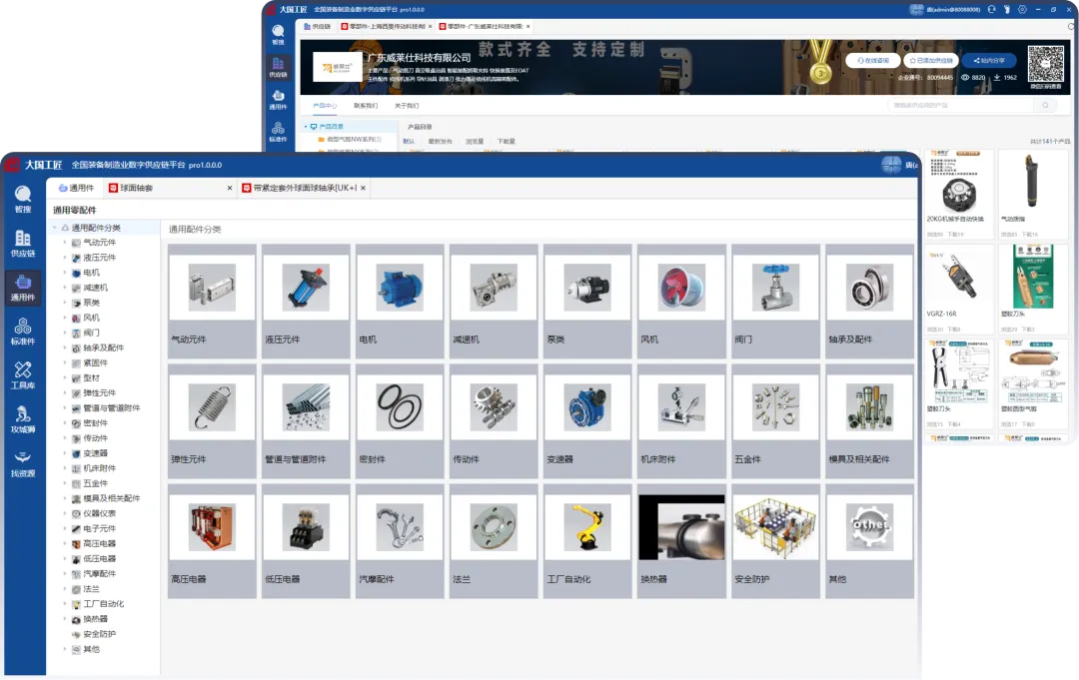
Task: Click the theme shirt icon in back window title bar
Action: coord(1007,10)
